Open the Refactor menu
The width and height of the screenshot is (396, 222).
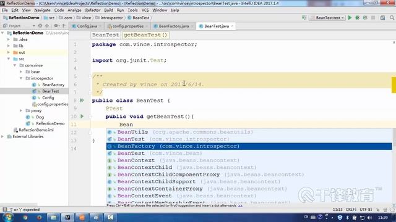pyautogui.click(x=93, y=10)
